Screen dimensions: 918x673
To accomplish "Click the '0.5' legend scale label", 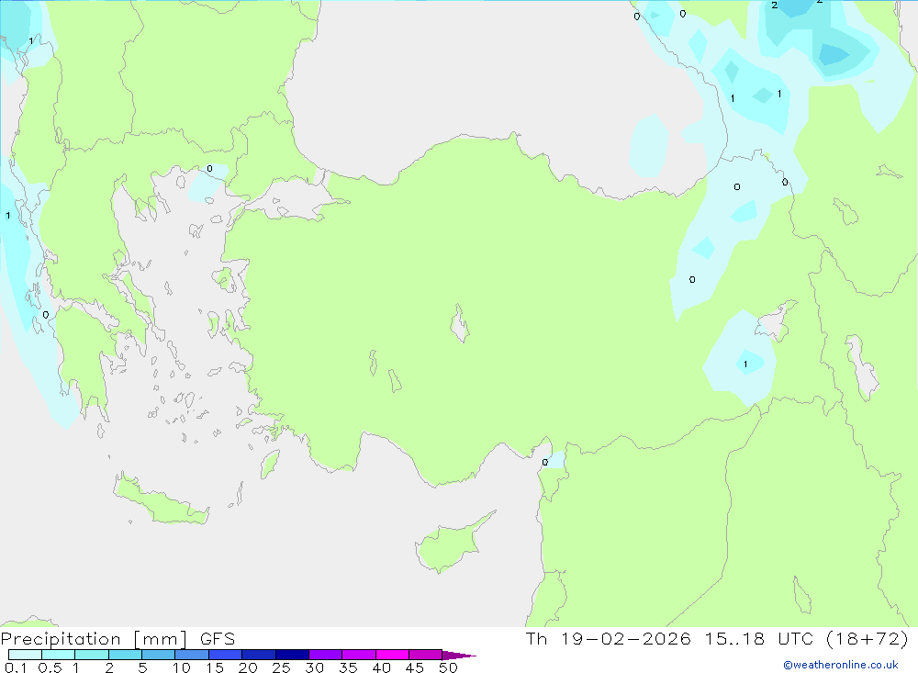I will [50, 667].
